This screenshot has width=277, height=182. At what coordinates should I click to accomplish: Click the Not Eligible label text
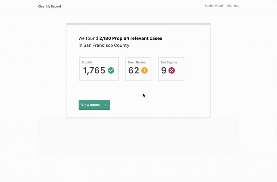169,62
